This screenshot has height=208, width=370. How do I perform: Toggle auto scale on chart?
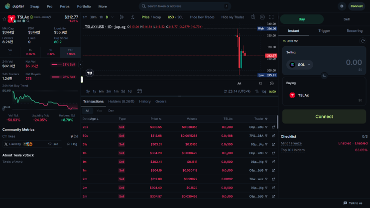[x=272, y=91]
